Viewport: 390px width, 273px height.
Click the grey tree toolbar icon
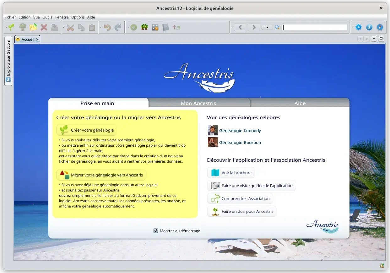(23, 28)
